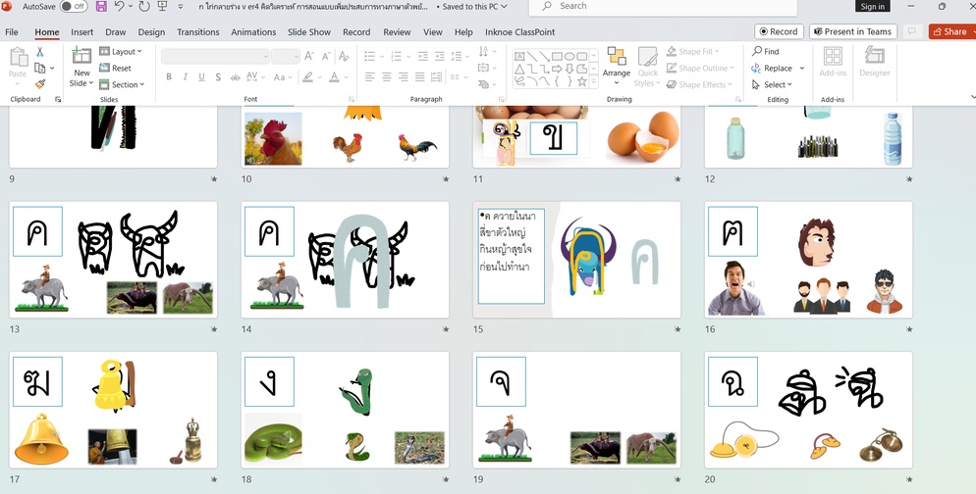Select slide 18 thumbnail with snake
Screen dimensions: 976x494
click(x=345, y=410)
